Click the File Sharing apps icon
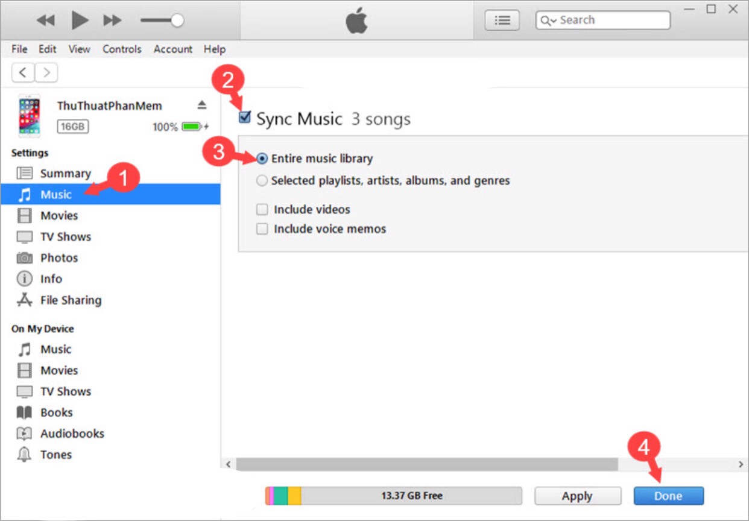 click(24, 300)
